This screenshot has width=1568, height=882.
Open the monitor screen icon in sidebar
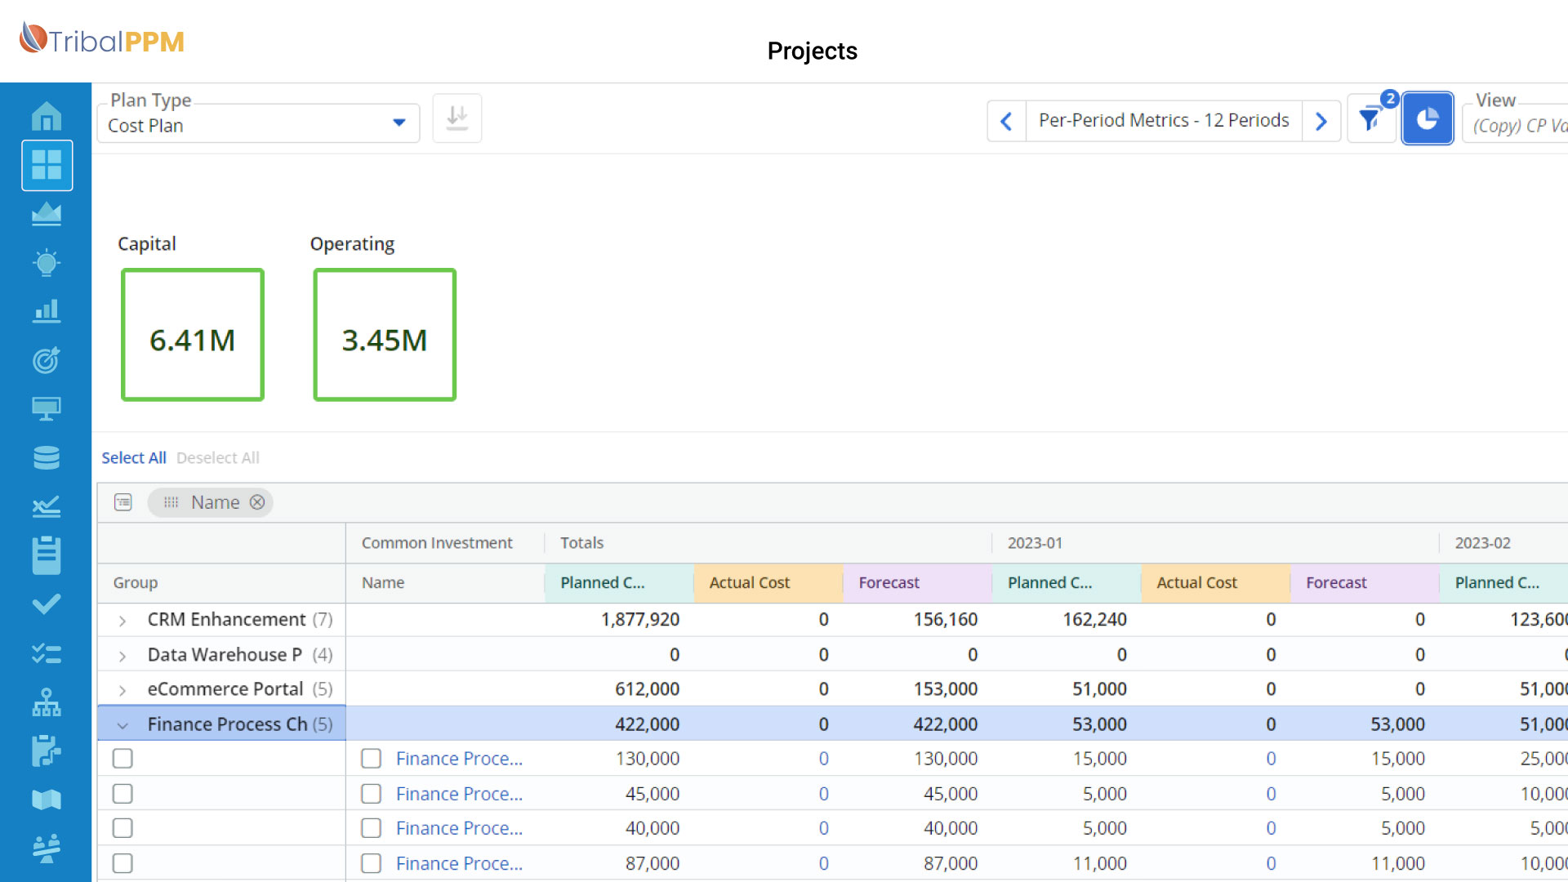[x=47, y=408]
